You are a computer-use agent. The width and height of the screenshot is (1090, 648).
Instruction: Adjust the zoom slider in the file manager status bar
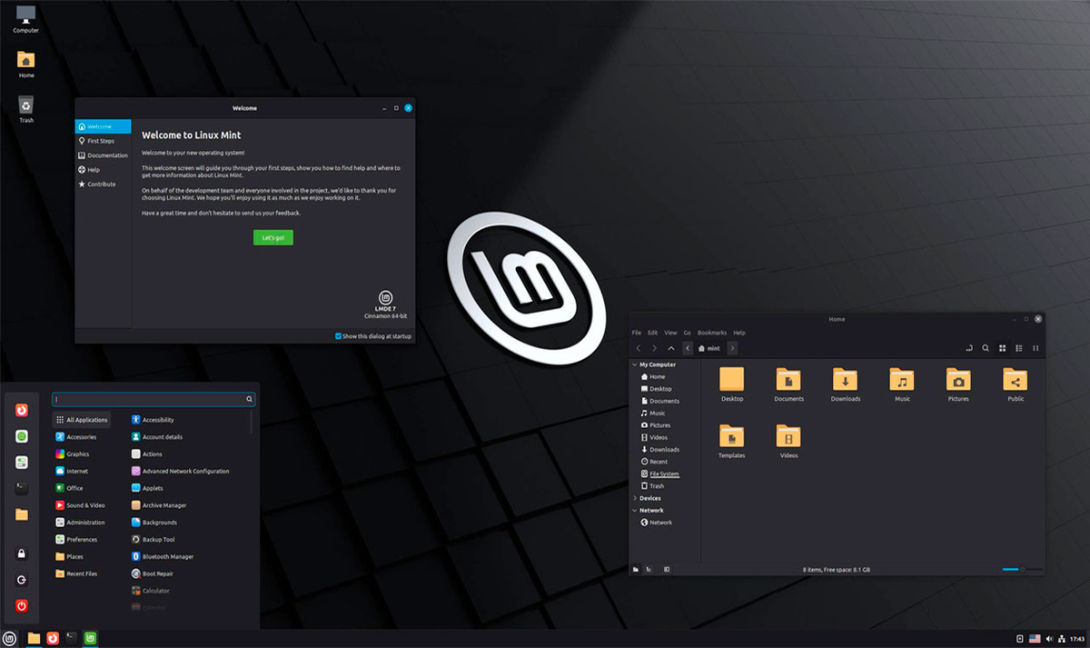[x=1022, y=569]
